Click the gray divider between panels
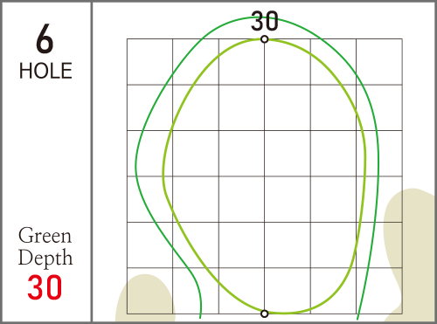The width and height of the screenshot is (437, 324). [92, 162]
